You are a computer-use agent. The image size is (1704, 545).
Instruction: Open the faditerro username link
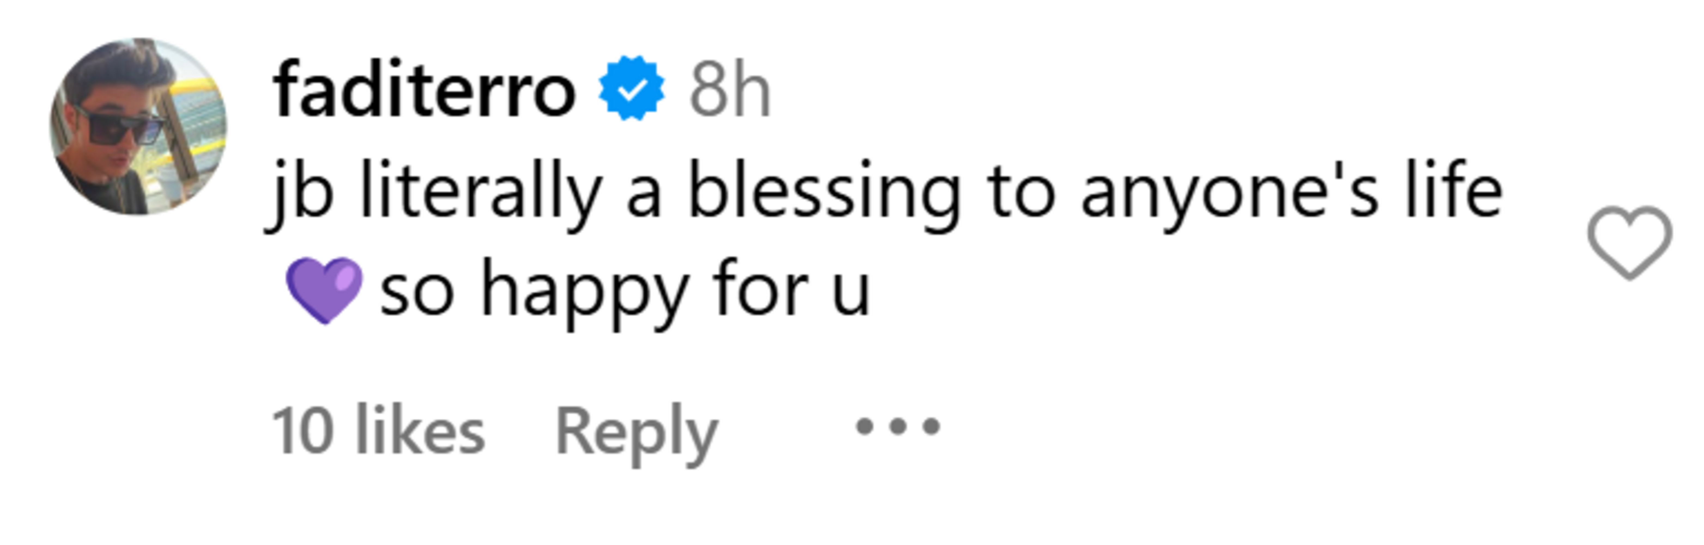(x=424, y=89)
